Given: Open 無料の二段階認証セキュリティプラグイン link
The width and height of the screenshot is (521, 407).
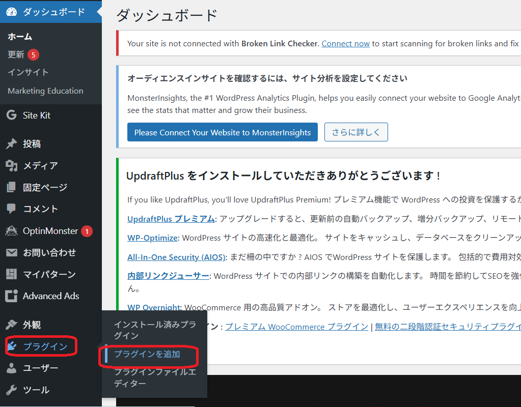Looking at the screenshot, I should click(x=448, y=327).
